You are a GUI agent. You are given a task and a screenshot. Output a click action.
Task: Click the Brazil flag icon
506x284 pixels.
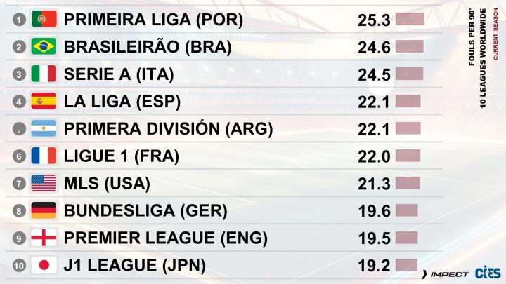pyautogui.click(x=44, y=47)
